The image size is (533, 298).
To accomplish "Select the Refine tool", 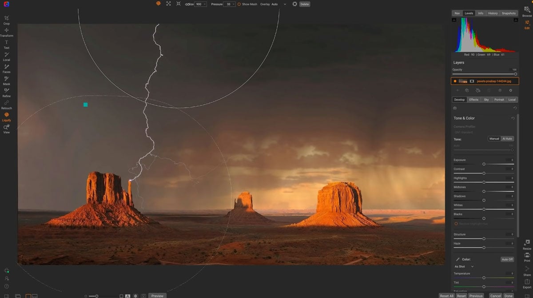I will (x=7, y=92).
